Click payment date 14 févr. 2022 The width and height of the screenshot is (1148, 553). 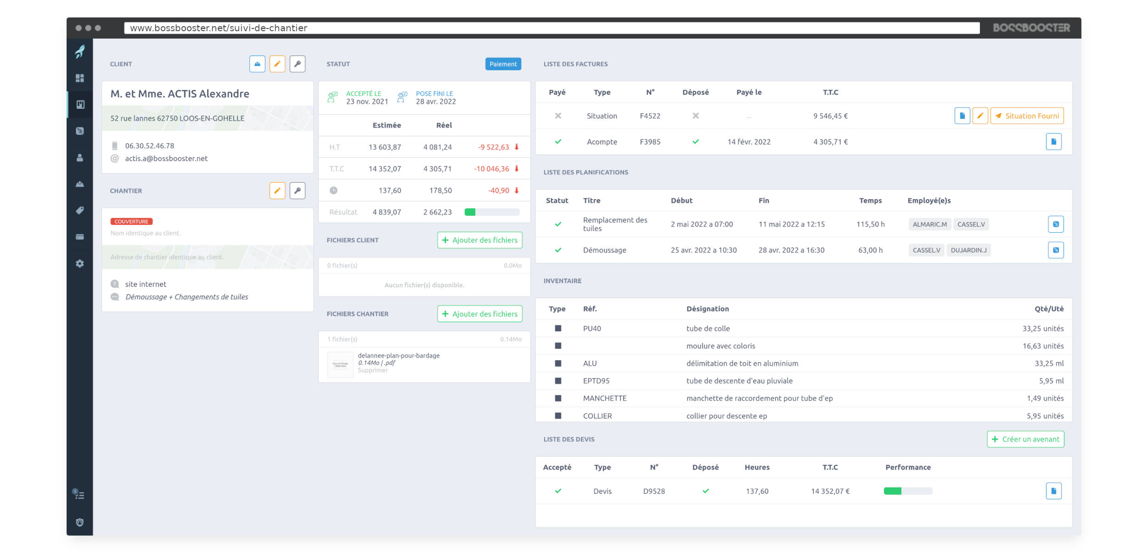(x=749, y=142)
